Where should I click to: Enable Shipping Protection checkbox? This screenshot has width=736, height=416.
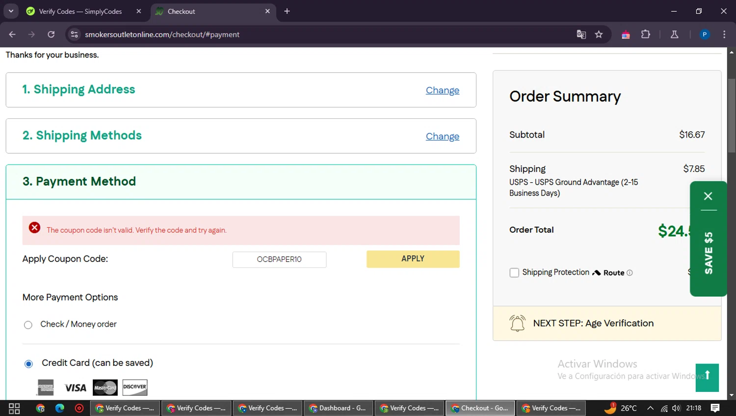tap(514, 273)
